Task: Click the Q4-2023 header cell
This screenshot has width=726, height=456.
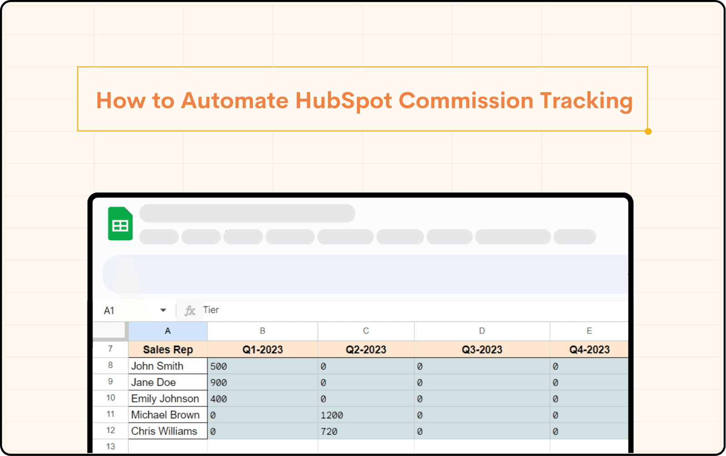Action: (589, 349)
